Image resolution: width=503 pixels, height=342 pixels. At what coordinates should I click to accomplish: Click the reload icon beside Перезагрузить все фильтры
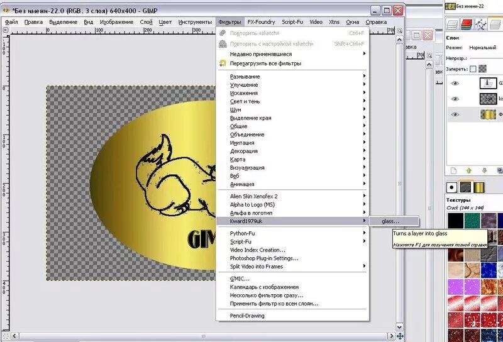pyautogui.click(x=223, y=63)
